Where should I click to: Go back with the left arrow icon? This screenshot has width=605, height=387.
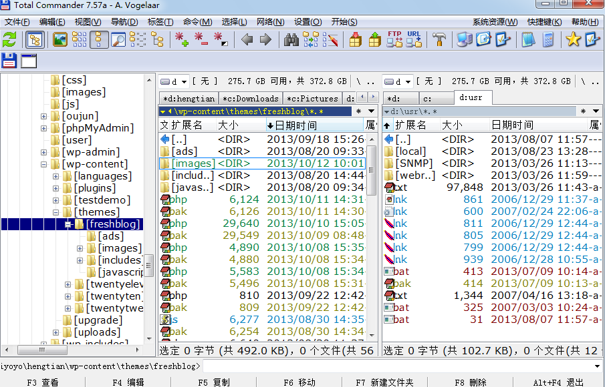tap(247, 39)
